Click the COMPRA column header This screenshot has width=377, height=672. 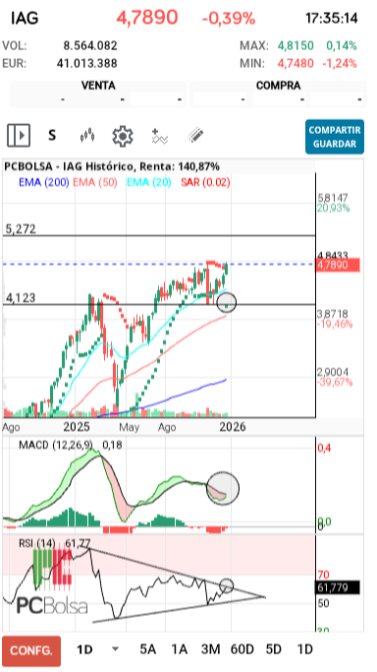(x=278, y=86)
